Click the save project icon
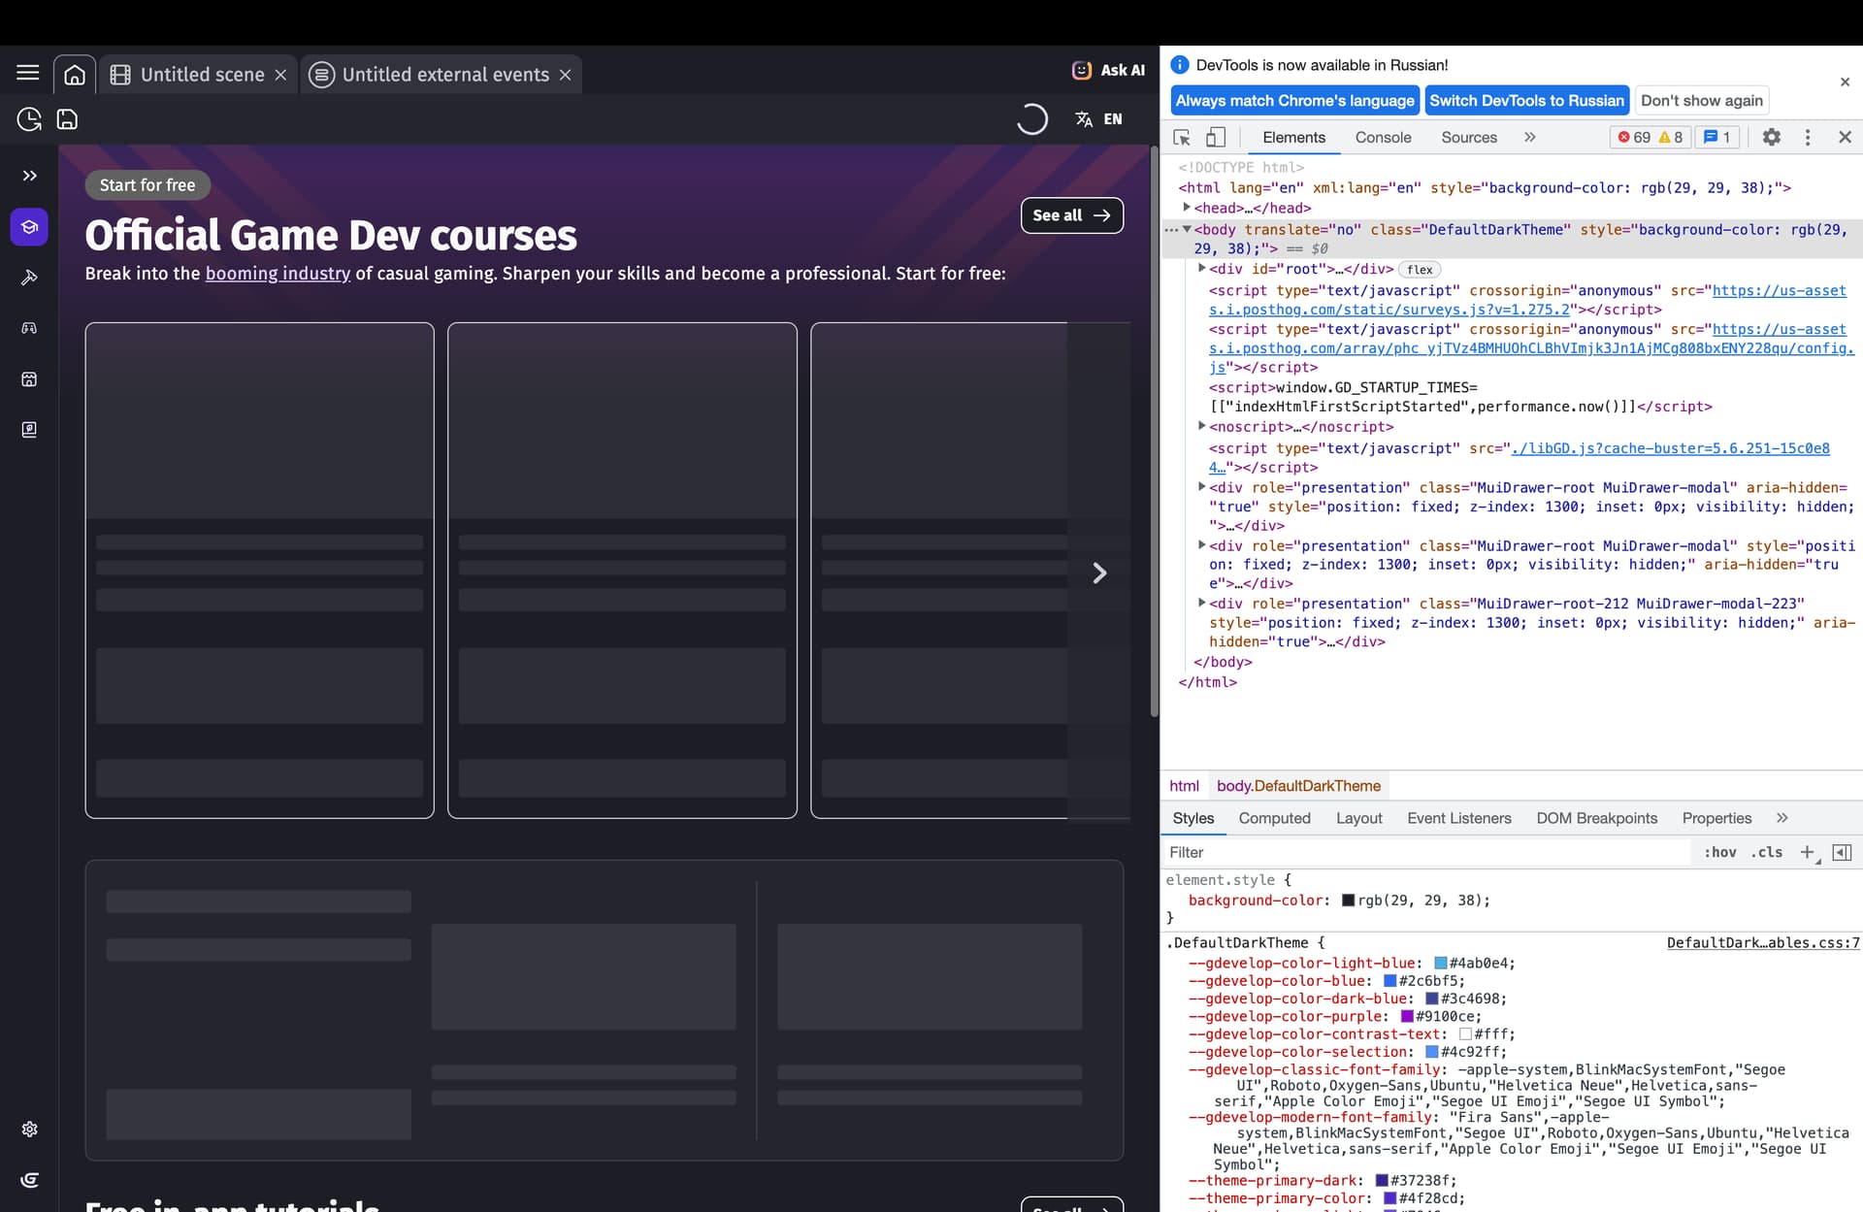The image size is (1863, 1212). click(x=67, y=118)
